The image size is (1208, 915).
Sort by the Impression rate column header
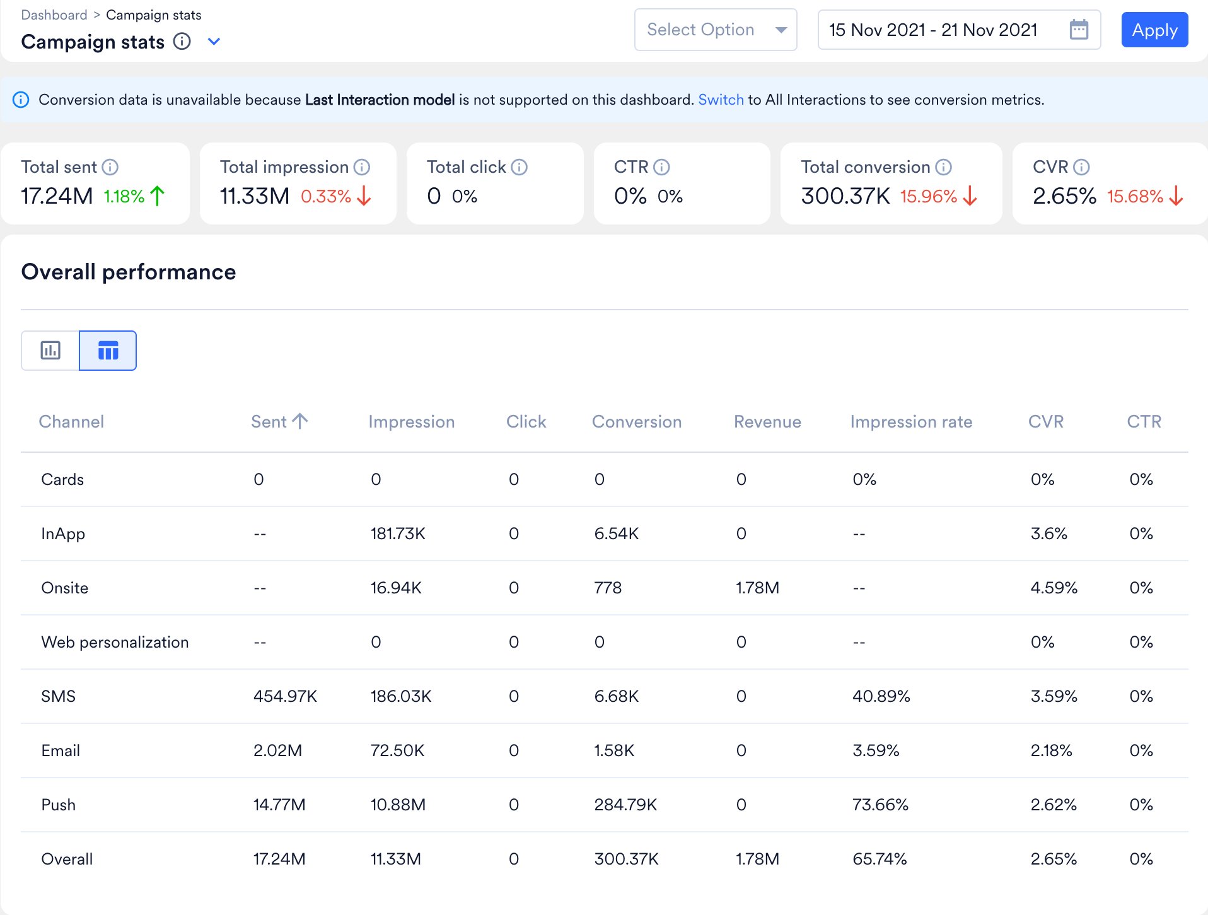911,422
